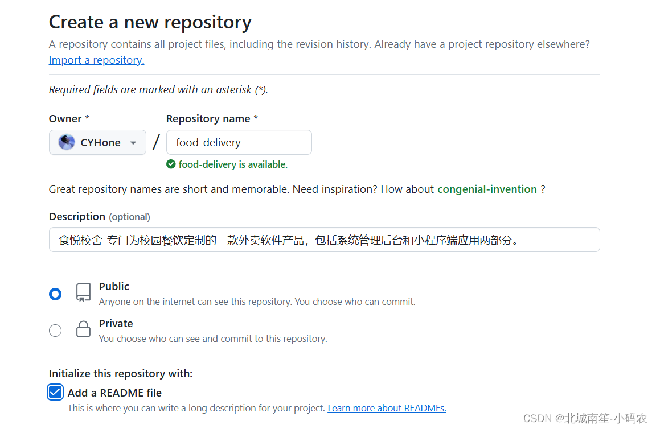656x429 pixels.
Task: Click the Add a README file label
Action: (x=114, y=393)
